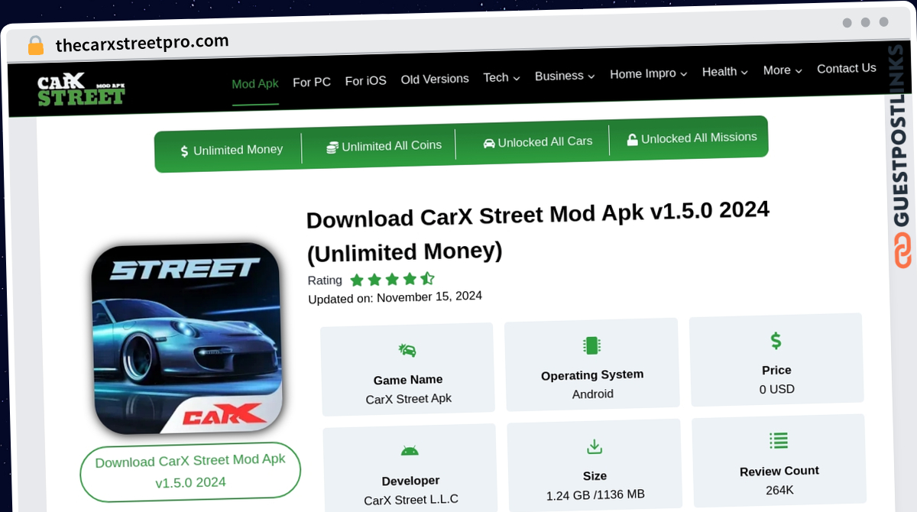
Task: Click Download CarX Street Mod Apk v1.5.0 button
Action: [x=190, y=471]
